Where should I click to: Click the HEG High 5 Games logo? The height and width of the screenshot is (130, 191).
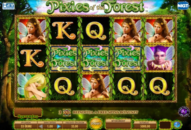click(x=8, y=6)
